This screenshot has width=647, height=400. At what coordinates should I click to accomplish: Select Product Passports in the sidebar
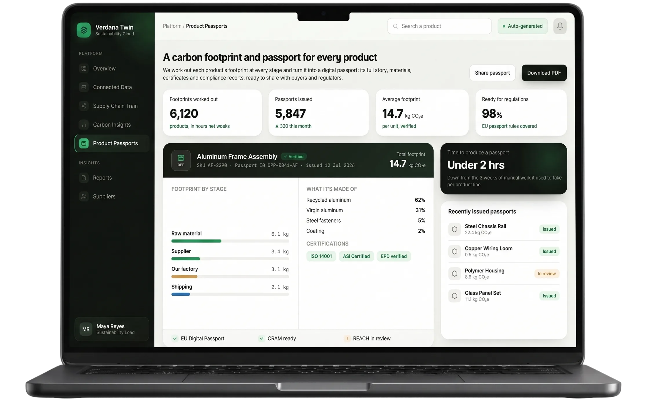pyautogui.click(x=112, y=143)
